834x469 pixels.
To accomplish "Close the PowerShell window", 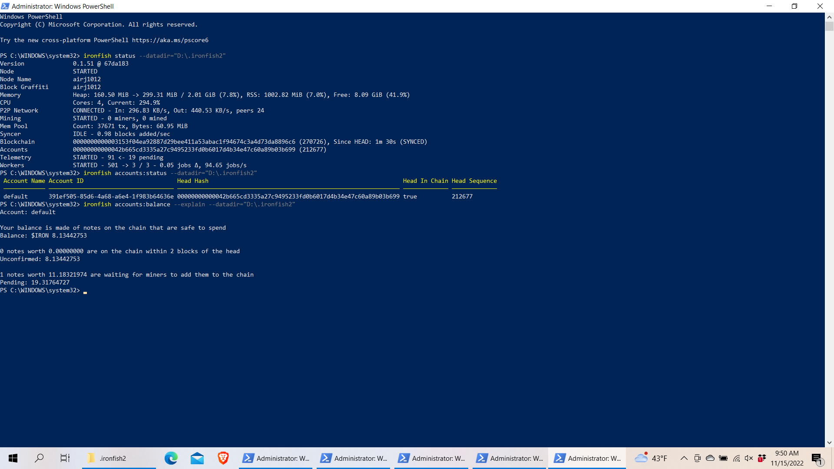I will 820,6.
